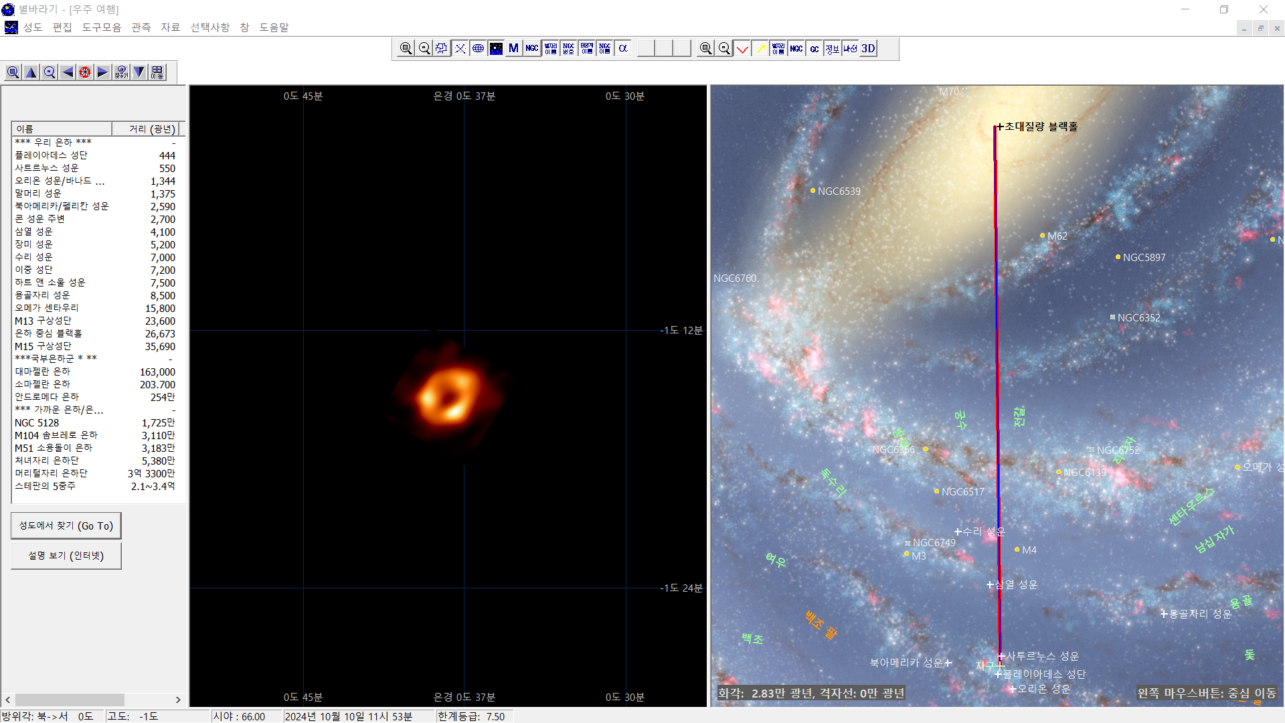Viewport: 1285px width, 723px height.
Task: Click the left panel zoom-out magnifier
Action: tap(49, 72)
